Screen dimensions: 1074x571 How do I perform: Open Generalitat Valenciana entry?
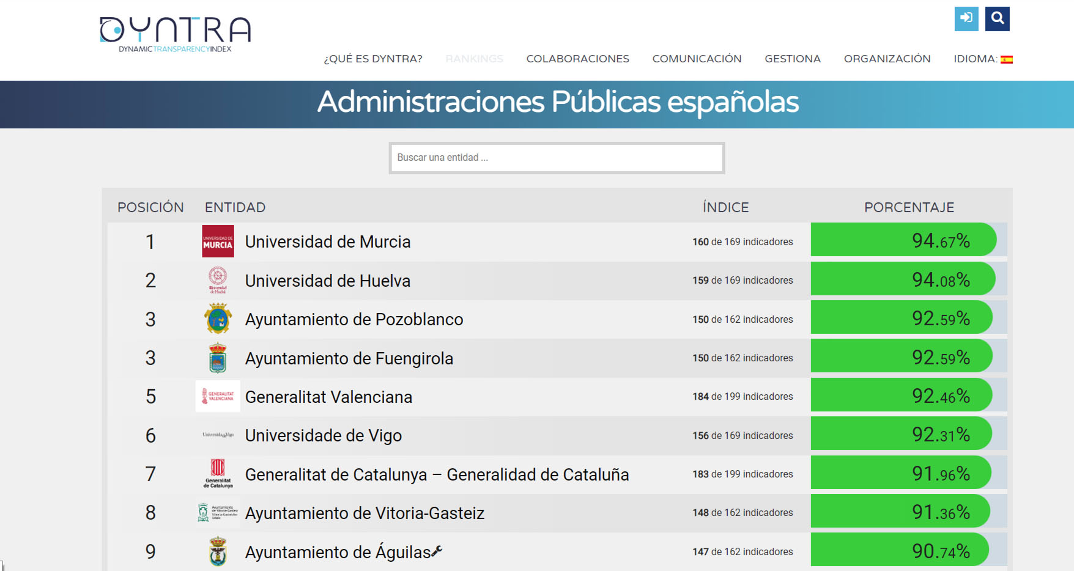pos(328,397)
